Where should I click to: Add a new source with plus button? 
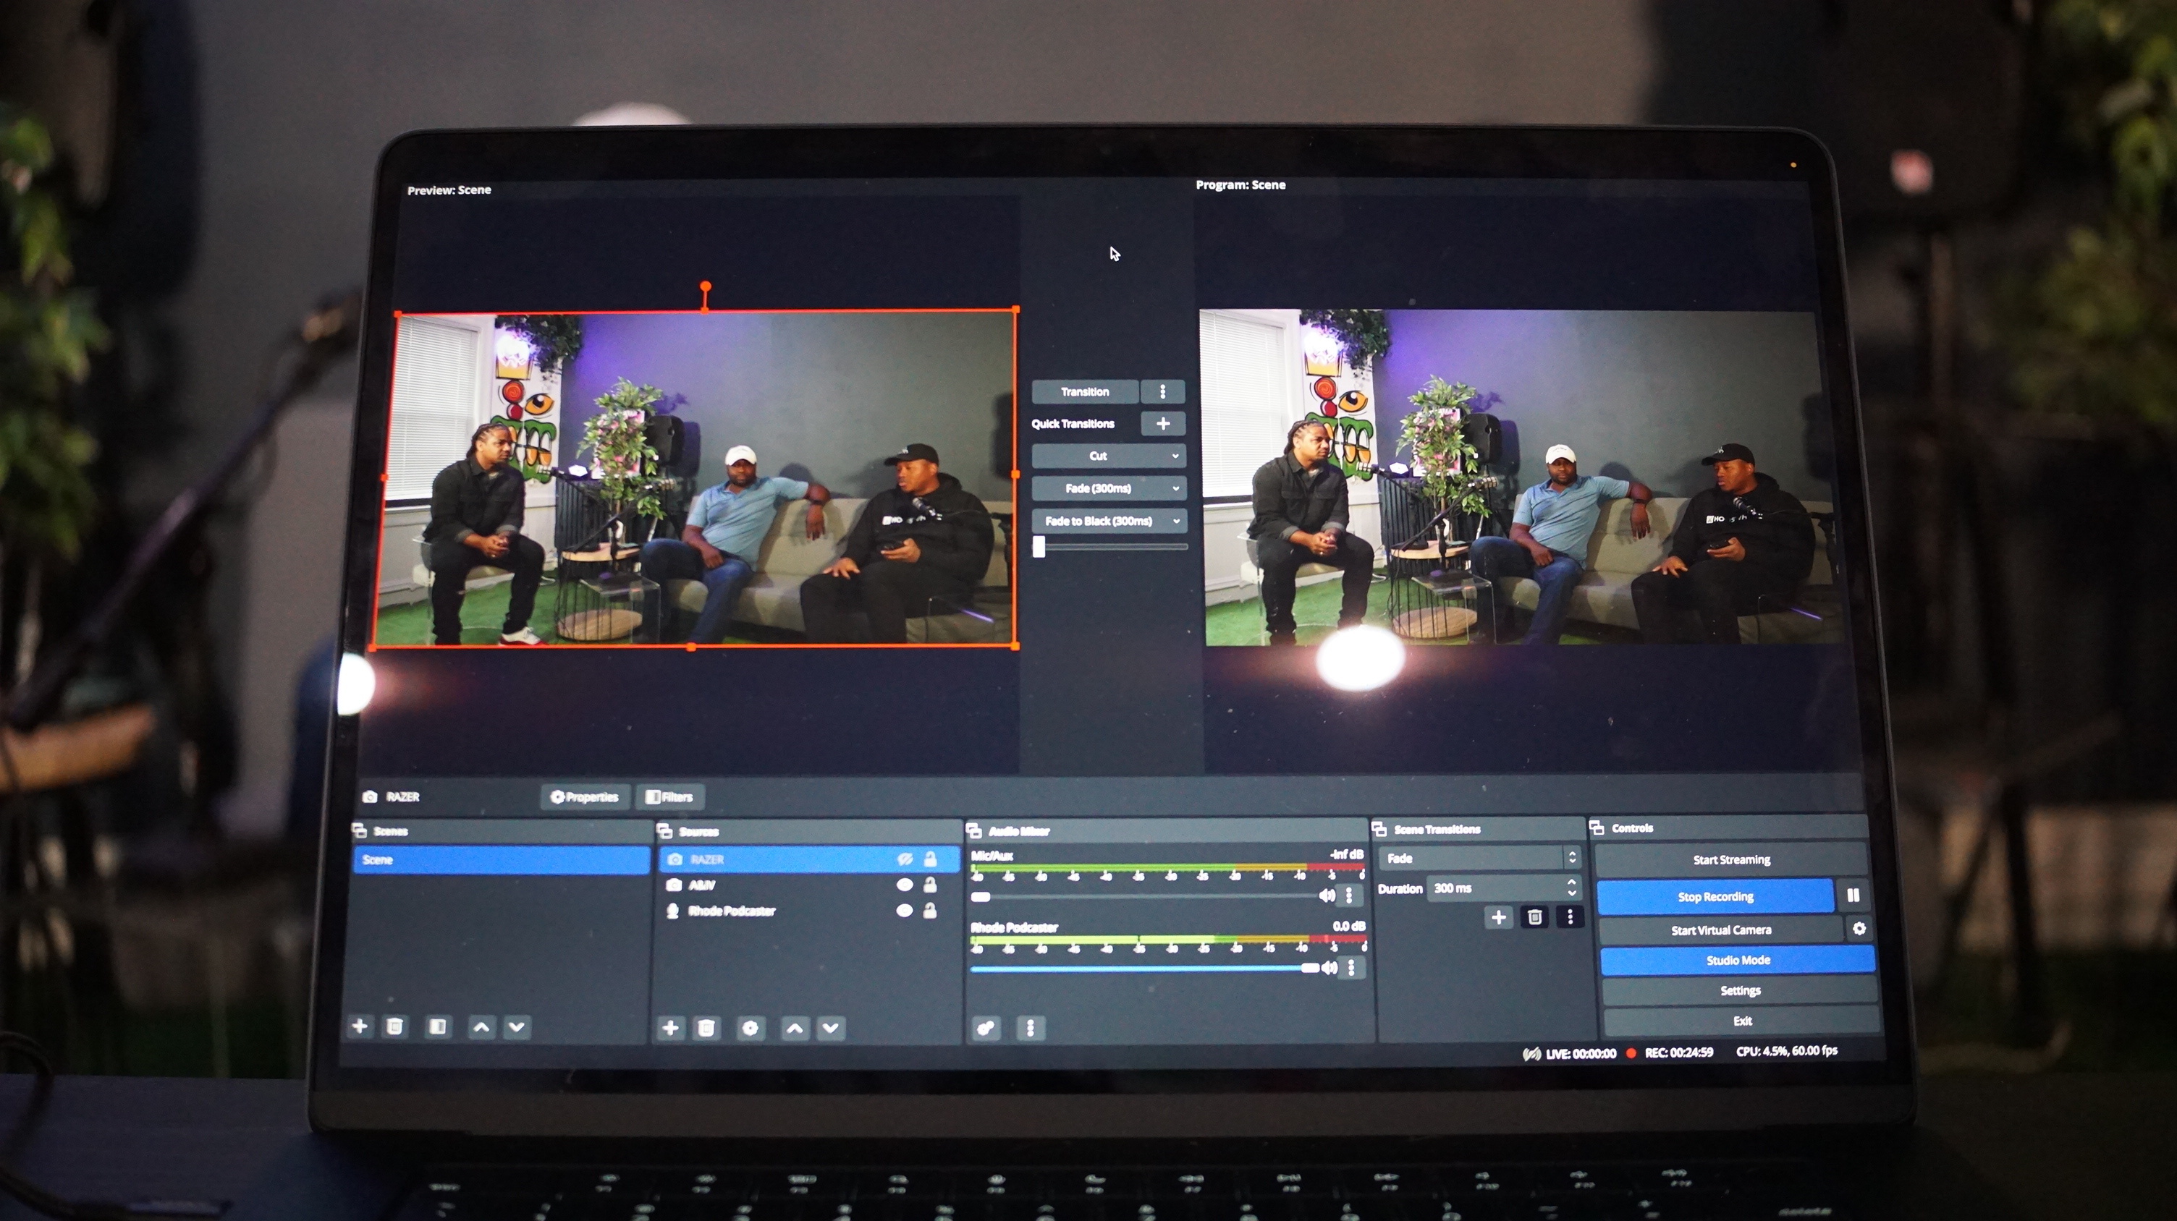click(670, 1028)
